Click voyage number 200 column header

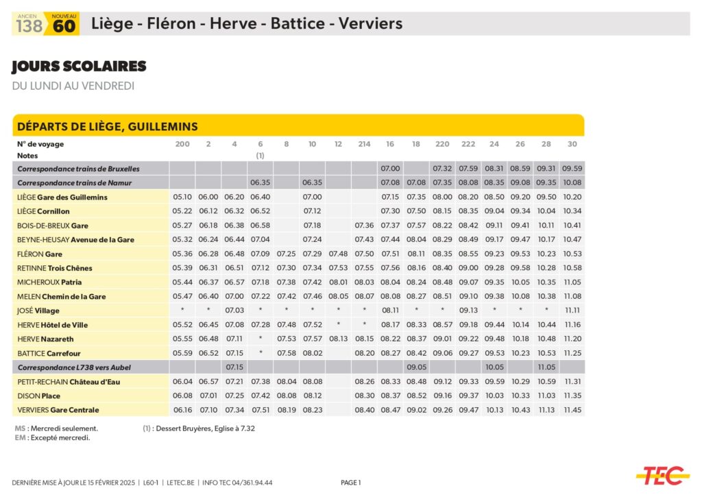[x=182, y=144]
